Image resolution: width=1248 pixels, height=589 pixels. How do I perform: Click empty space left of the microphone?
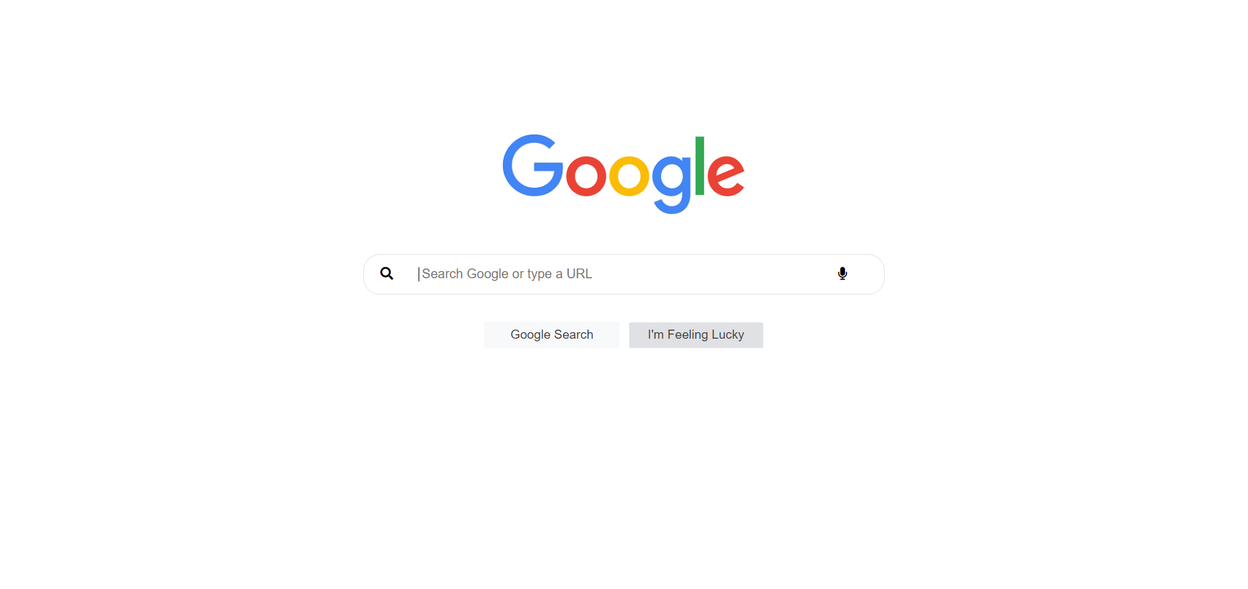point(715,274)
